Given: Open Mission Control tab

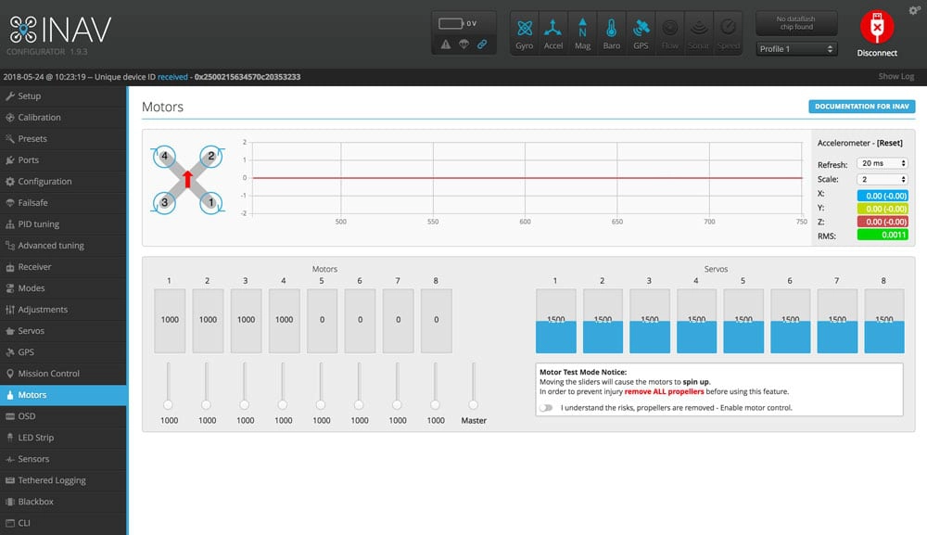Looking at the screenshot, I should tap(63, 373).
